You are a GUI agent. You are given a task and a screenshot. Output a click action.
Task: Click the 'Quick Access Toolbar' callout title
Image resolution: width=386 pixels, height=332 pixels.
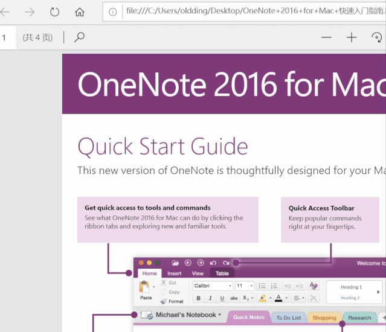click(x=321, y=208)
